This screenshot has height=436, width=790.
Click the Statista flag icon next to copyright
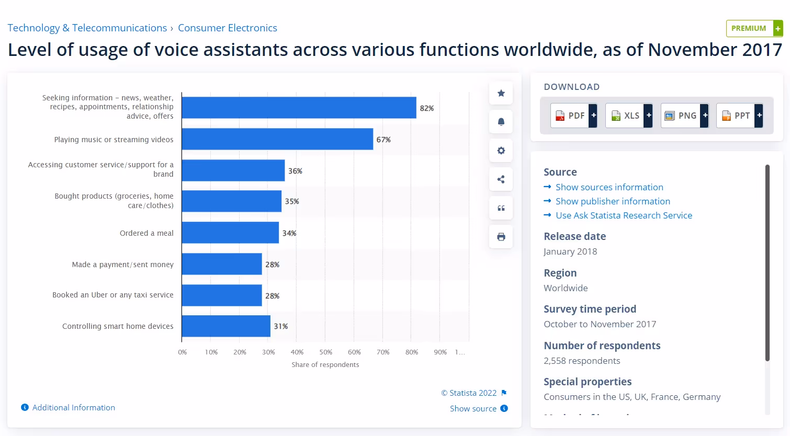(504, 393)
